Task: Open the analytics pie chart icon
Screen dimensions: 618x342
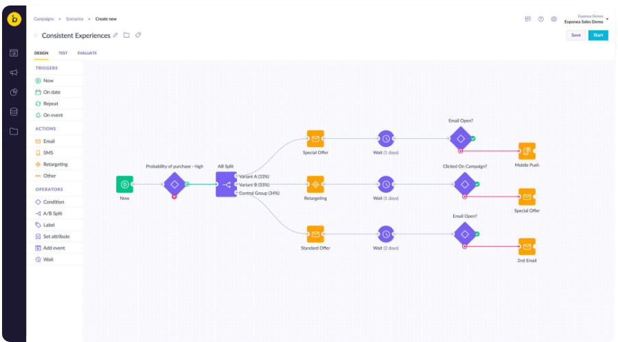Action: [14, 92]
